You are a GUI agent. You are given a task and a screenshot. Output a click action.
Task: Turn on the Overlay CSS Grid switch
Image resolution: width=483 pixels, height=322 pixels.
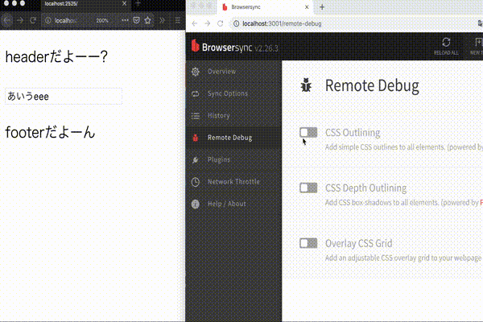click(x=308, y=243)
